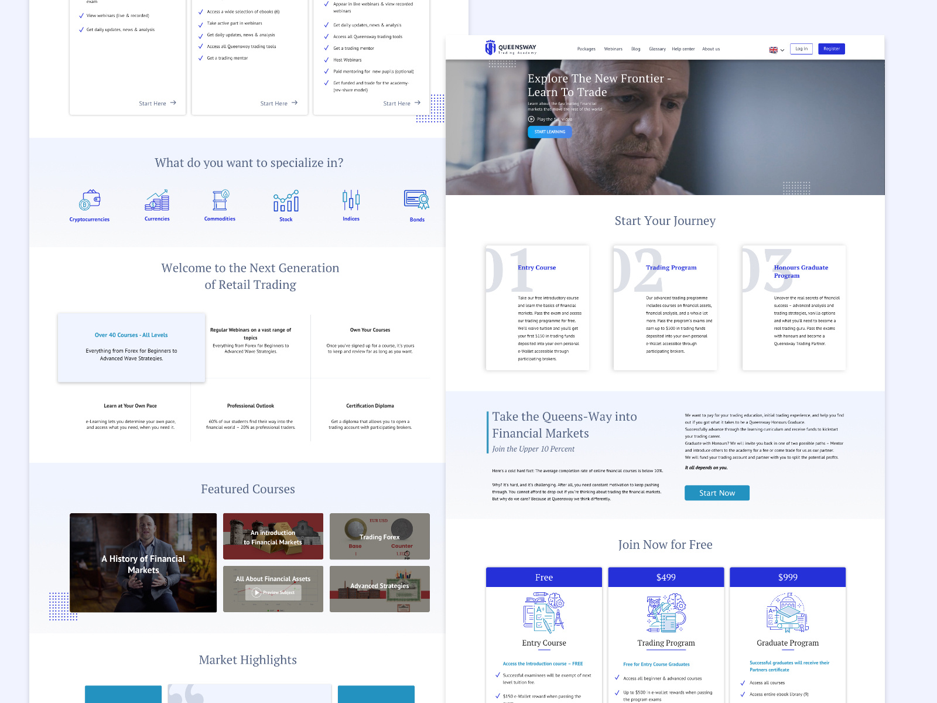Click the Register button

[x=832, y=49]
